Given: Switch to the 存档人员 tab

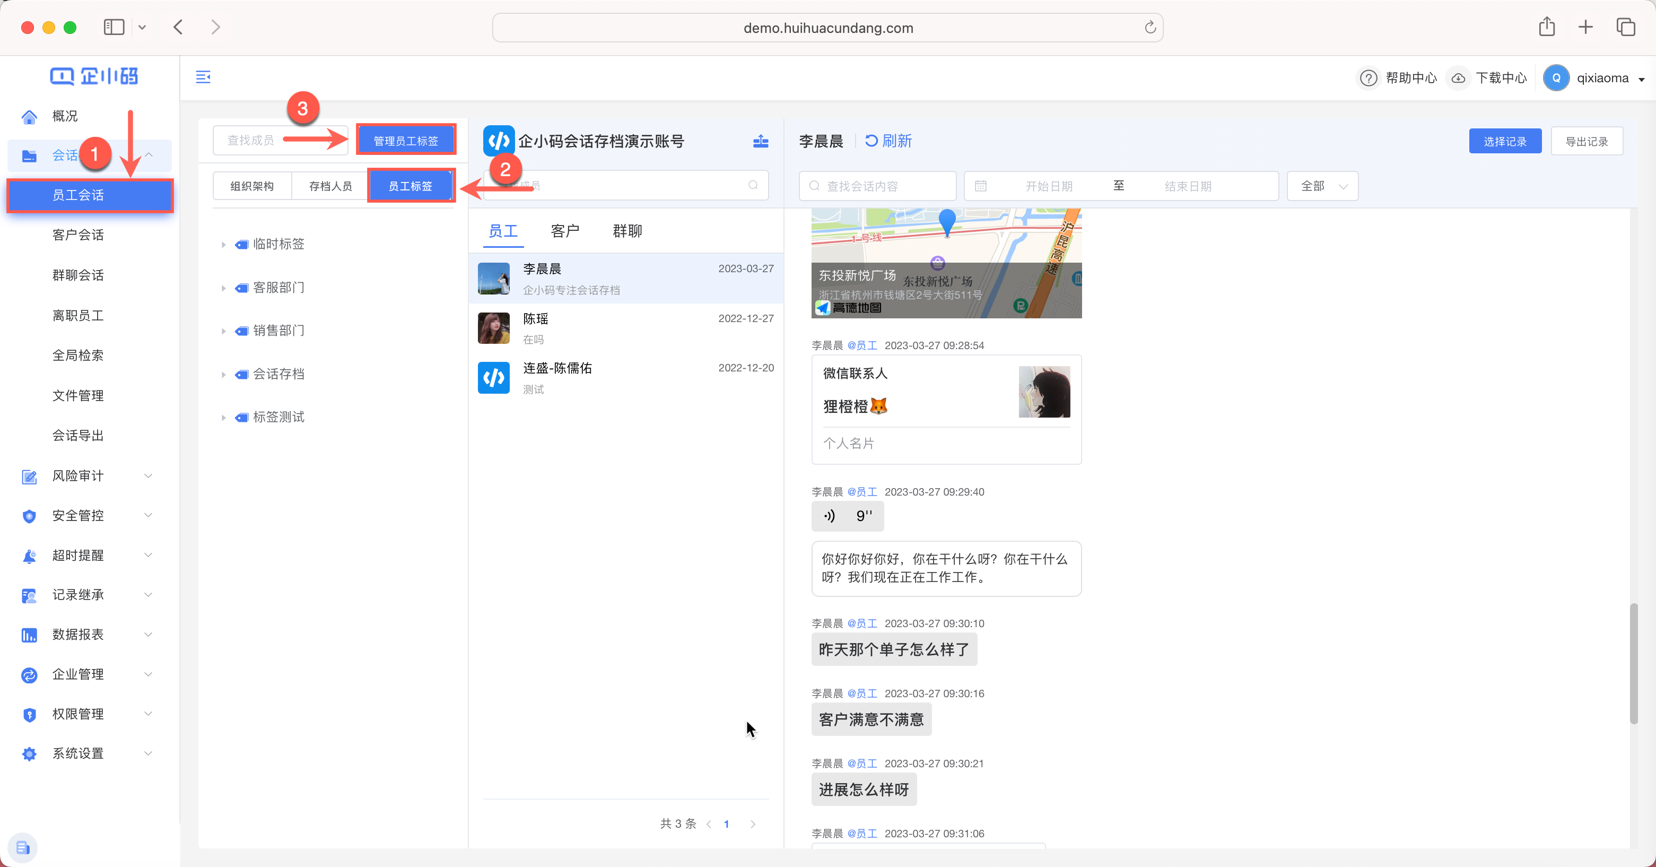Looking at the screenshot, I should click(330, 186).
